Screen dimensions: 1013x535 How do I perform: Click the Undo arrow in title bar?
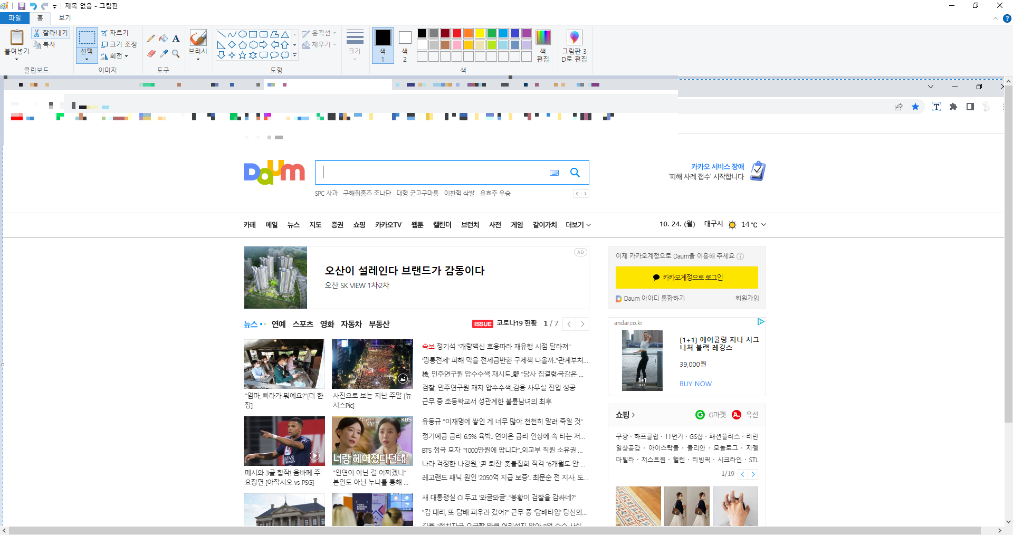(33, 6)
